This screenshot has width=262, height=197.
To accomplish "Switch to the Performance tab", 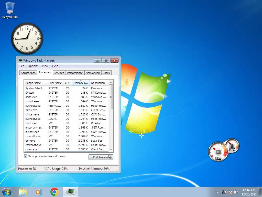I will tap(75, 73).
